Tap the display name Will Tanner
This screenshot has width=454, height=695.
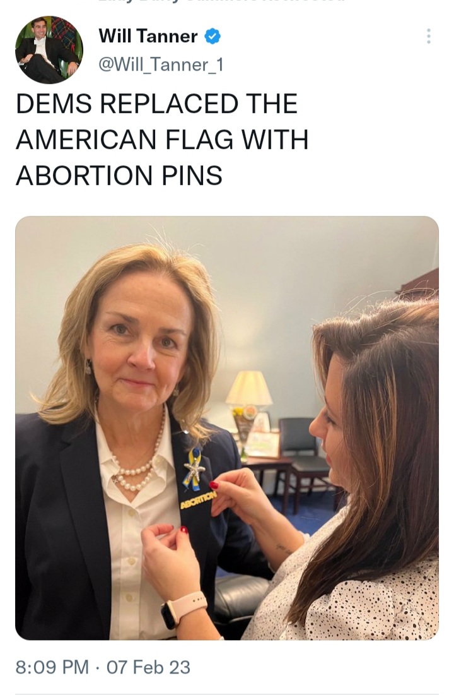coord(148,36)
